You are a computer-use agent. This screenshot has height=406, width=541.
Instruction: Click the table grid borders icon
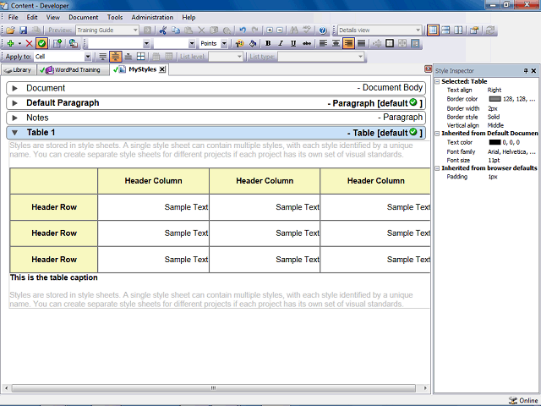click(x=141, y=57)
